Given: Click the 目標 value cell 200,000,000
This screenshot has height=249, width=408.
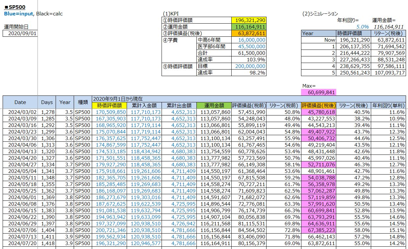Looking at the screenshot, I should [x=249, y=66].
